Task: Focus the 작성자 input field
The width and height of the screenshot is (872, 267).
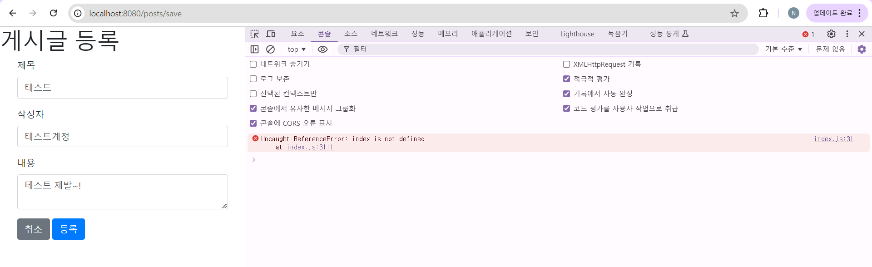Action: [x=123, y=137]
